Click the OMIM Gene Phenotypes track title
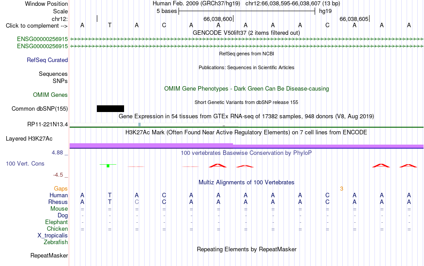Viewport: 424px width, 266px height. 246,89
